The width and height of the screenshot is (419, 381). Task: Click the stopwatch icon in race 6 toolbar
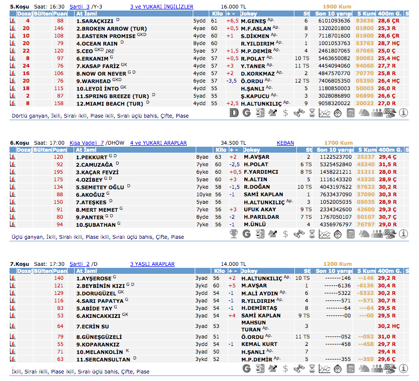[x=337, y=234]
